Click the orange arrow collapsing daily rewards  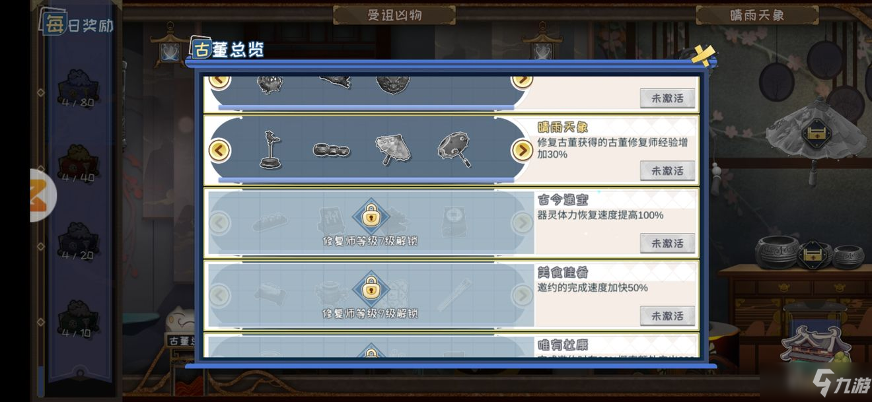[42, 195]
